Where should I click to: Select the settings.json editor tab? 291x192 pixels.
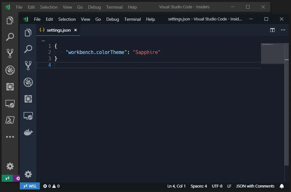pyautogui.click(x=58, y=30)
